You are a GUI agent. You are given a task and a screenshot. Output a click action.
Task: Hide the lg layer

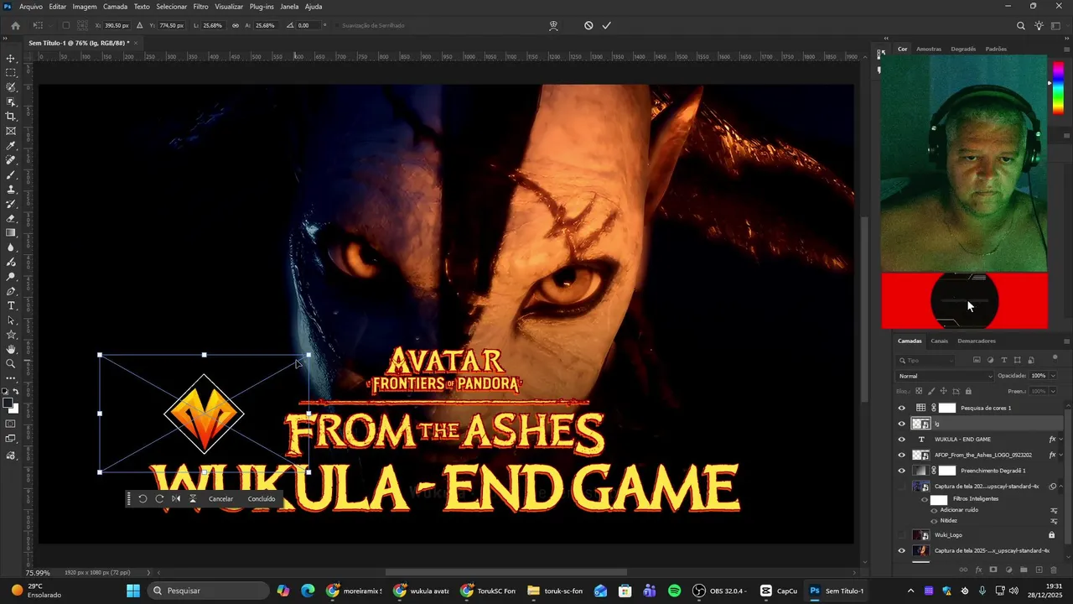point(902,424)
